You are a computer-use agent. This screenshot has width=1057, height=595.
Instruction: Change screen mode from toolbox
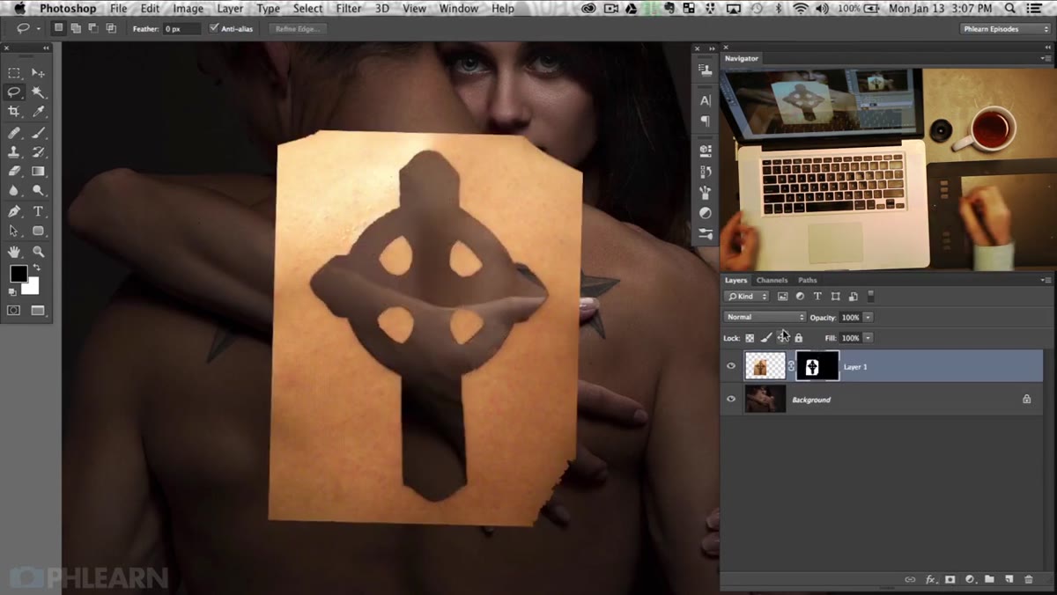[38, 310]
